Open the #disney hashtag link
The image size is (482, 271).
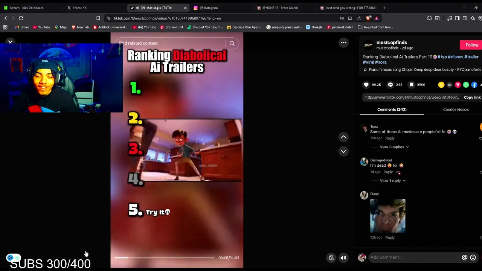click(455, 57)
